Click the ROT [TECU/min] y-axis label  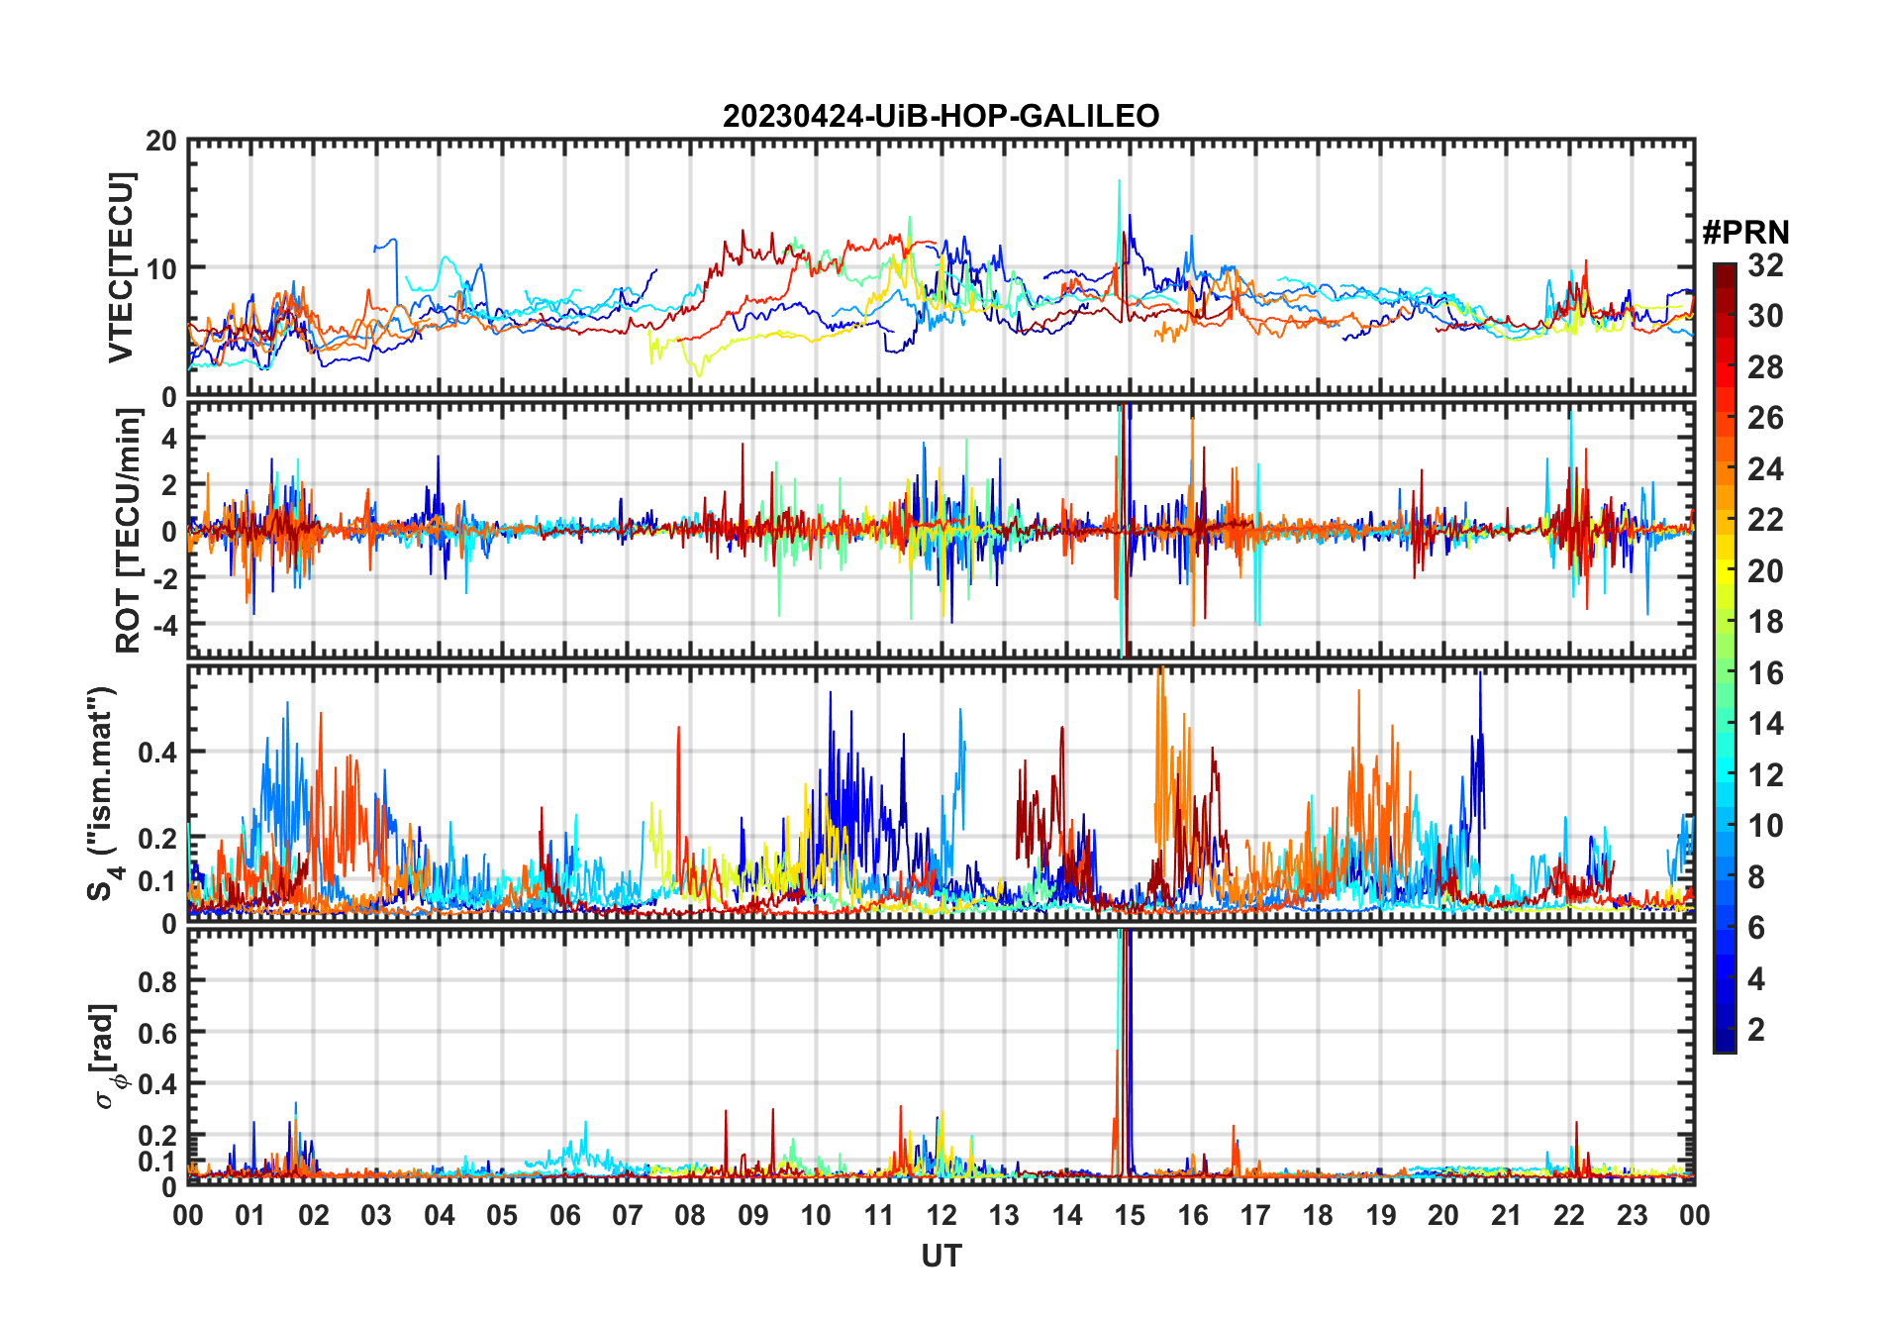[x=128, y=531]
